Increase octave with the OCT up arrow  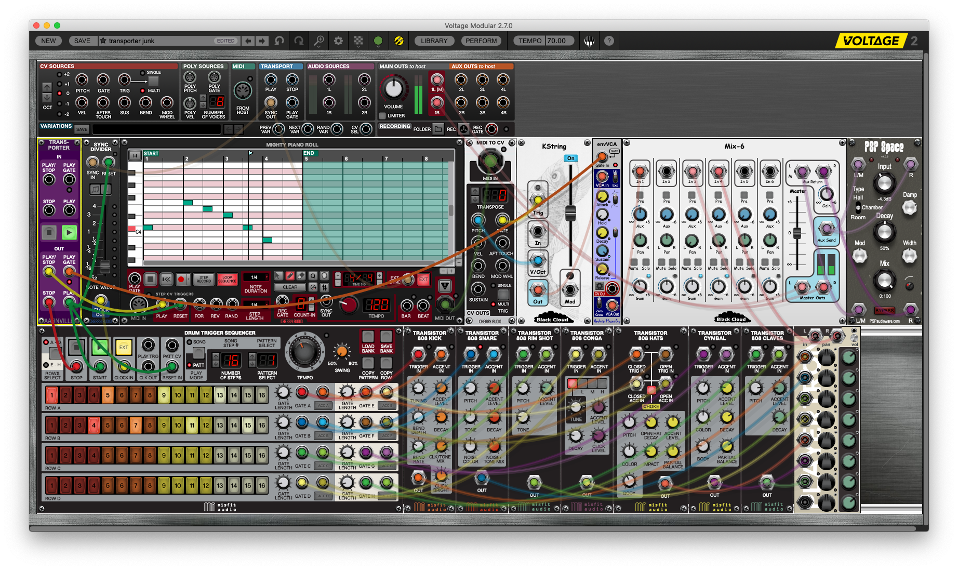coord(47,87)
